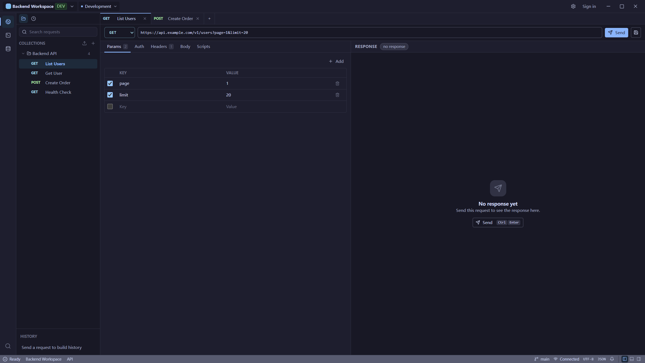Open the workspace switcher chevron
Image resolution: width=645 pixels, height=363 pixels.
[x=72, y=7]
